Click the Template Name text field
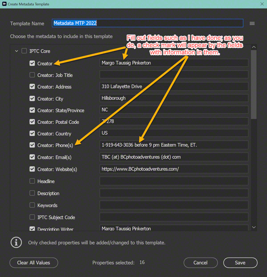 click(x=147, y=23)
